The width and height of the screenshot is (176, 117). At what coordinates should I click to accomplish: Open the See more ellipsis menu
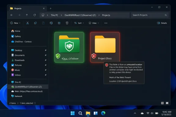pyautogui.click(x=106, y=23)
